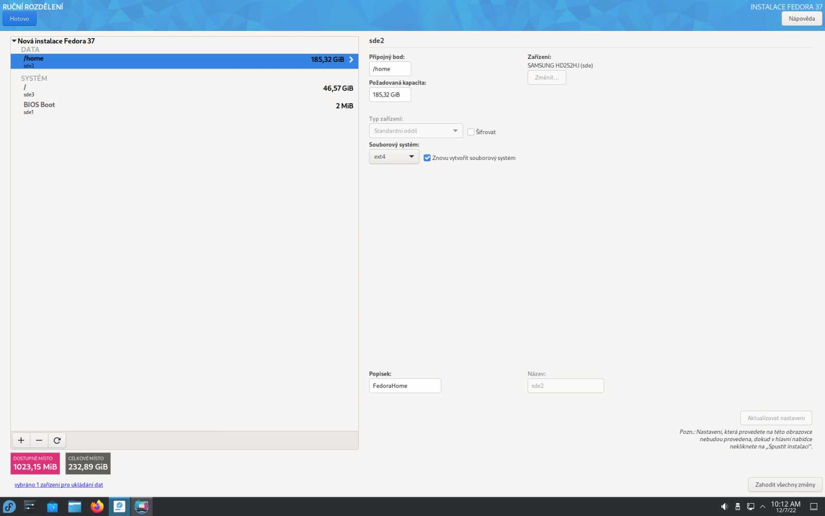Open the removable USB device tray icon
Screen dimensions: 825x516
[x=737, y=507]
